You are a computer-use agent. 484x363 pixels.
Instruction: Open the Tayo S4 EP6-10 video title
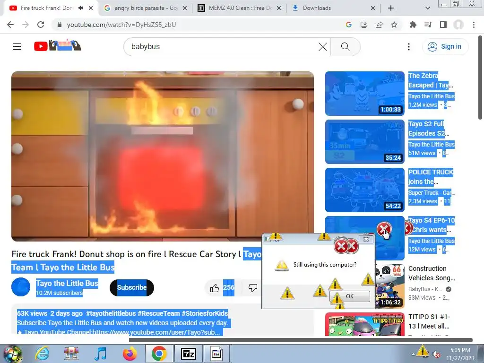432,225
